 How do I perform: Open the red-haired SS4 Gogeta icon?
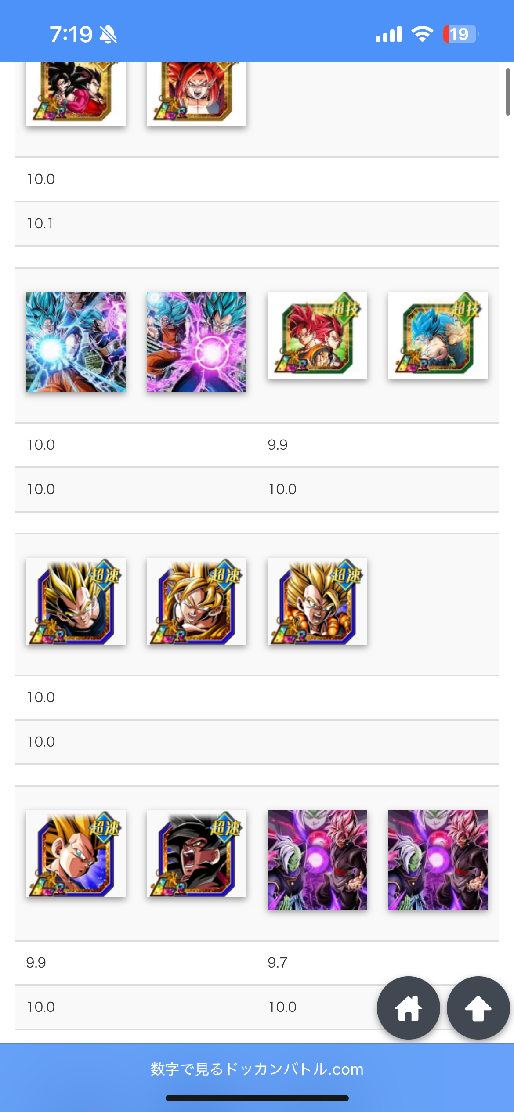coord(196,94)
